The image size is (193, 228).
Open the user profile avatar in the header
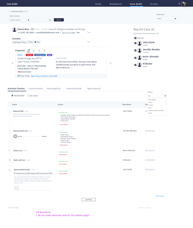185,4
